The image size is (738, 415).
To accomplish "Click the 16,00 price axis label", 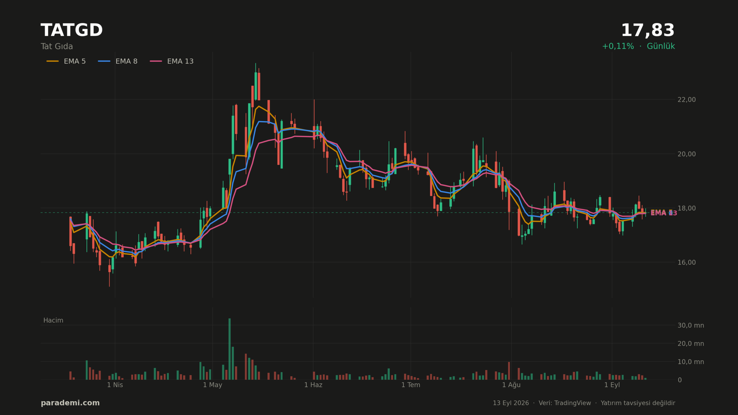I will [x=686, y=262].
